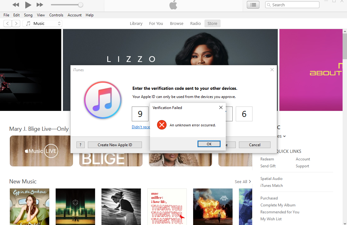This screenshot has width=347, height=225.
Task: Click the first verification digit box showing 9
Action: point(140,114)
